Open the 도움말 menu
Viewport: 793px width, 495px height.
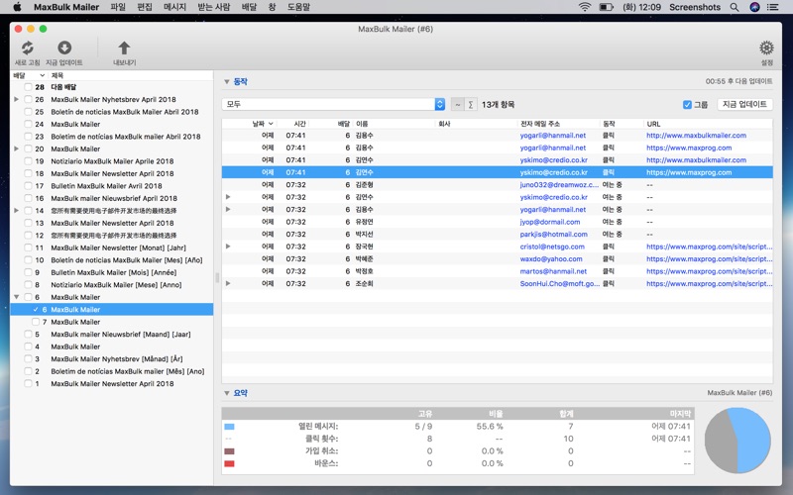[x=299, y=7]
